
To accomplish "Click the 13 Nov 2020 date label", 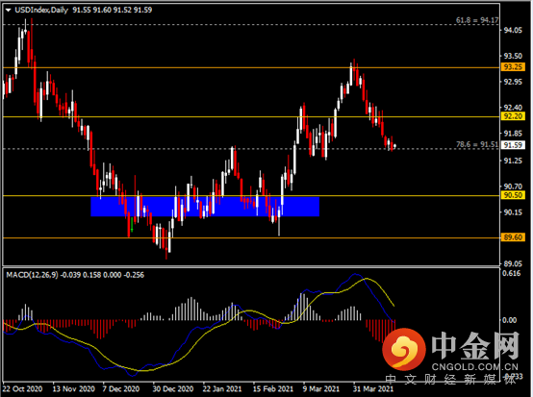I will [74, 389].
